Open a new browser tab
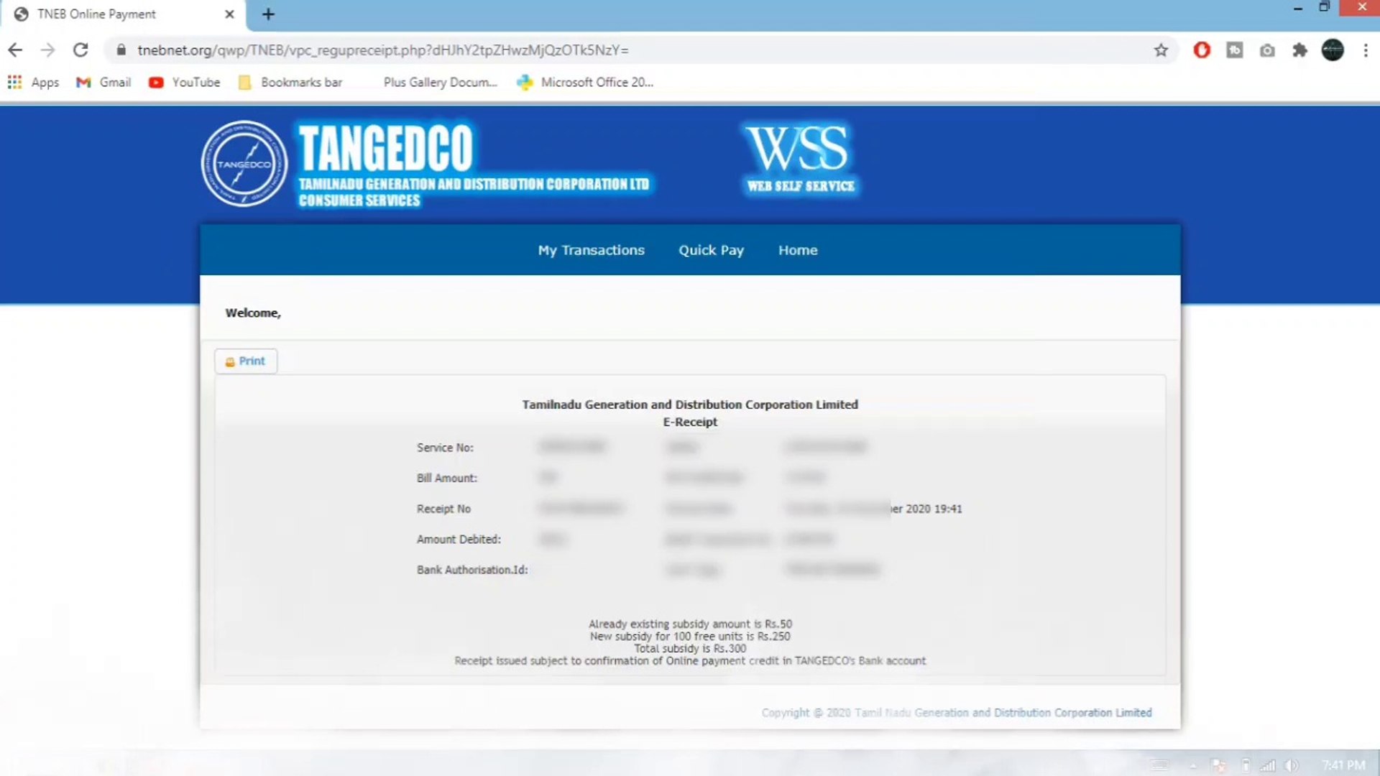The height and width of the screenshot is (776, 1380). (268, 14)
